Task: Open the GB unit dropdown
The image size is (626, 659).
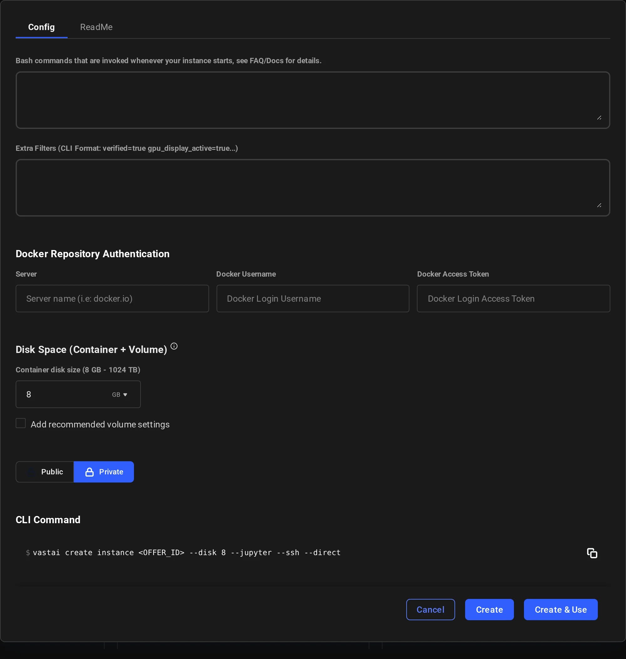Action: point(120,394)
